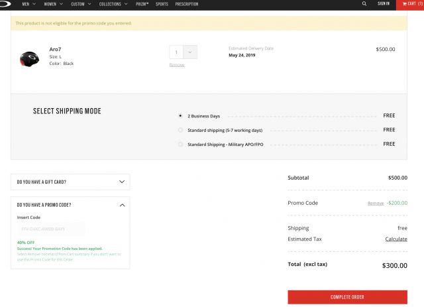Calculate the estimated tax

tap(396, 239)
